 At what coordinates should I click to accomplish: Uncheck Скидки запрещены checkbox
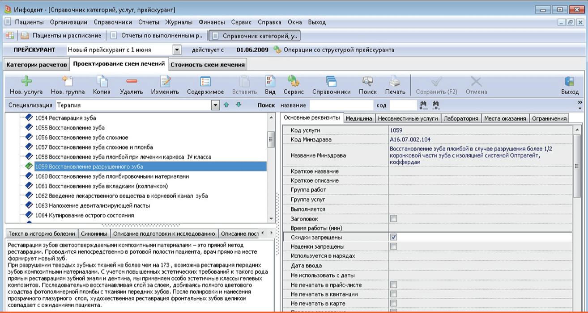(x=394, y=237)
